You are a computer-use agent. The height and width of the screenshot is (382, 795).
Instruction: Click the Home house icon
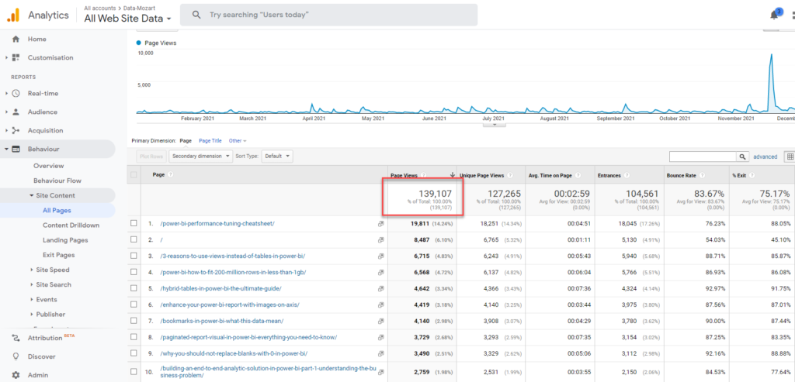click(x=16, y=39)
